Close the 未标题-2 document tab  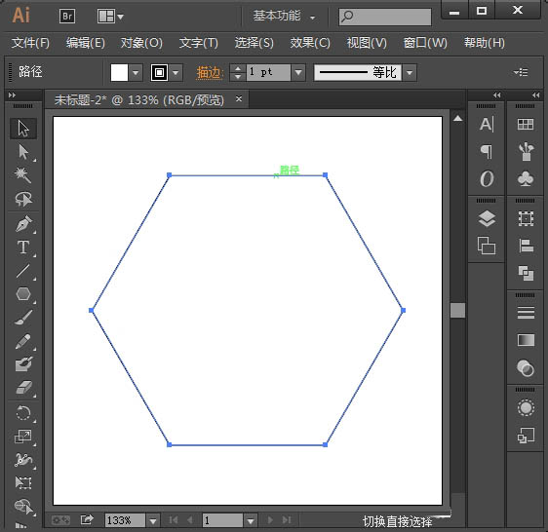click(x=239, y=99)
